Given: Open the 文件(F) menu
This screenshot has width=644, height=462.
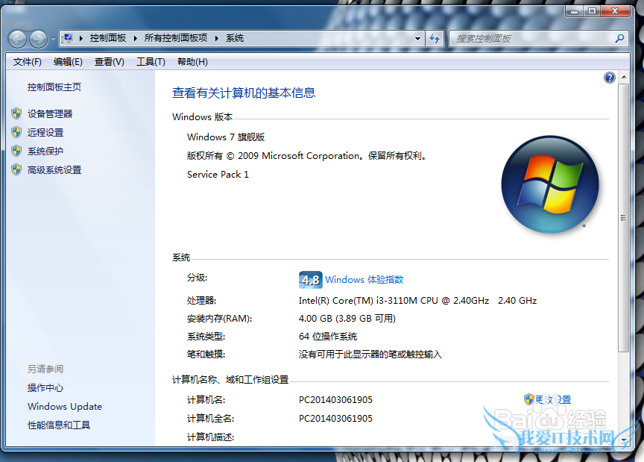Looking at the screenshot, I should click(x=27, y=62).
